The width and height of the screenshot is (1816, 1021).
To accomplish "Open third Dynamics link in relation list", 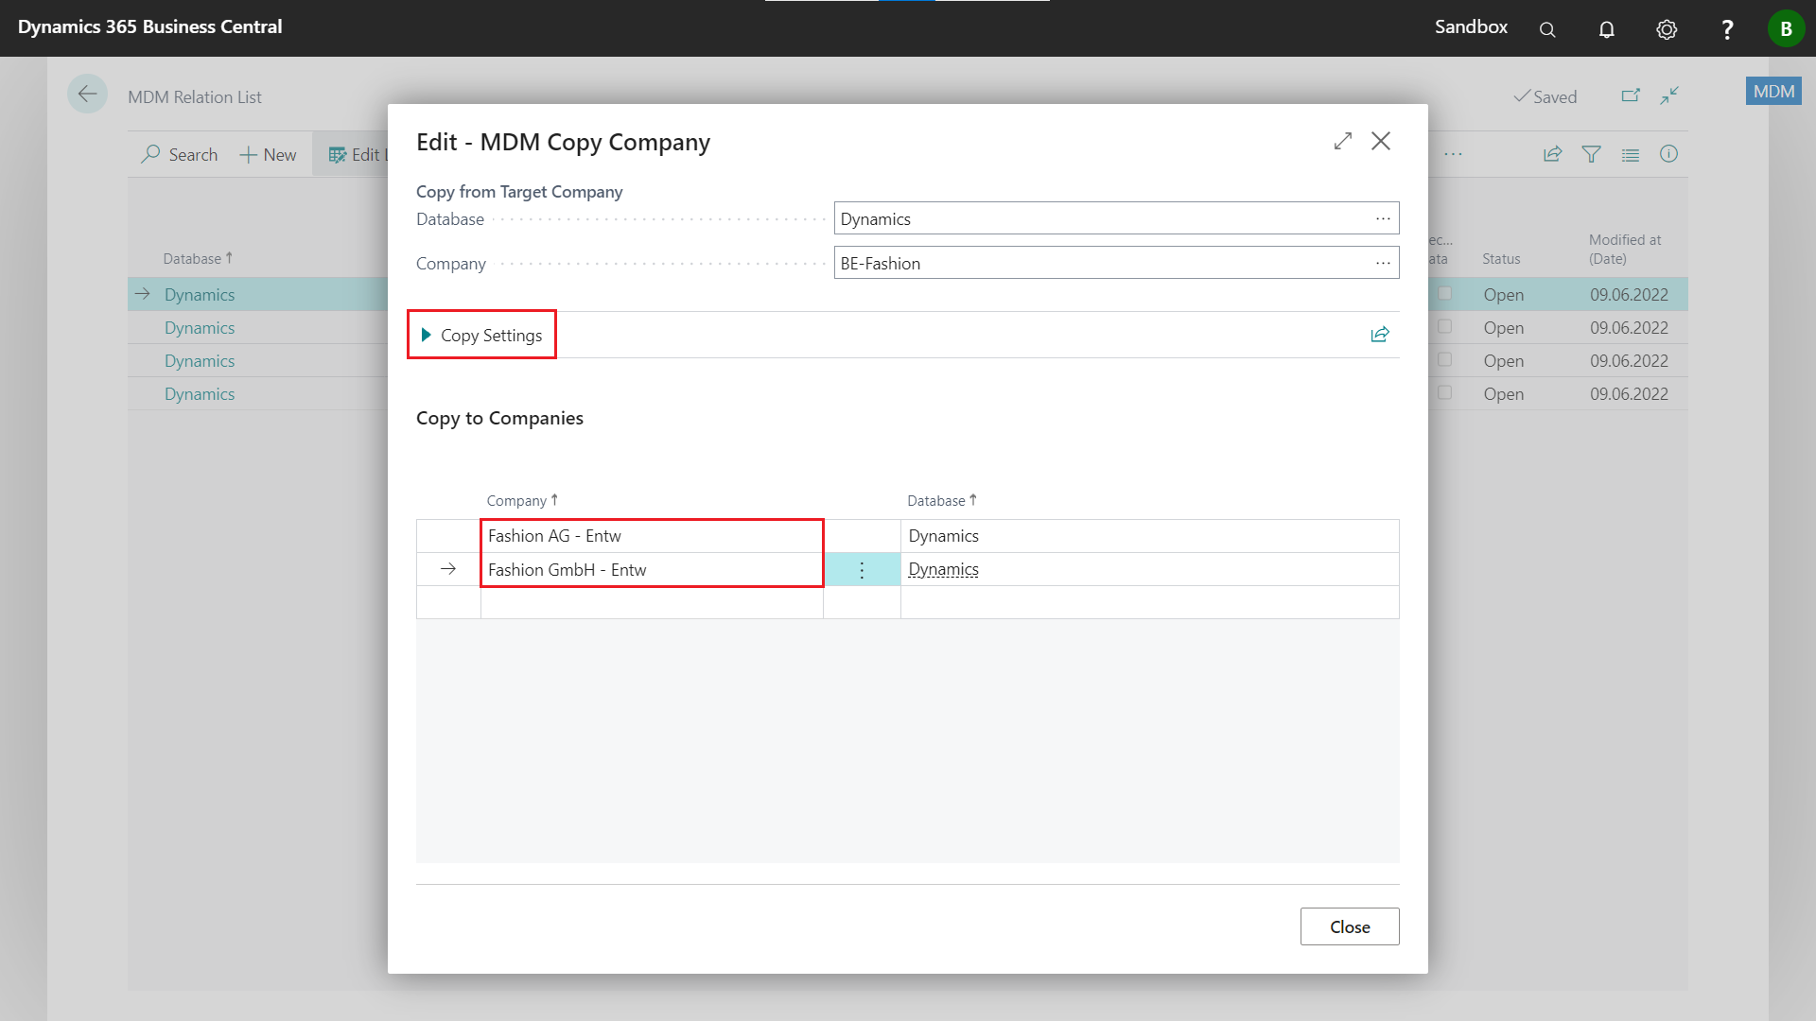I will pyautogui.click(x=200, y=360).
